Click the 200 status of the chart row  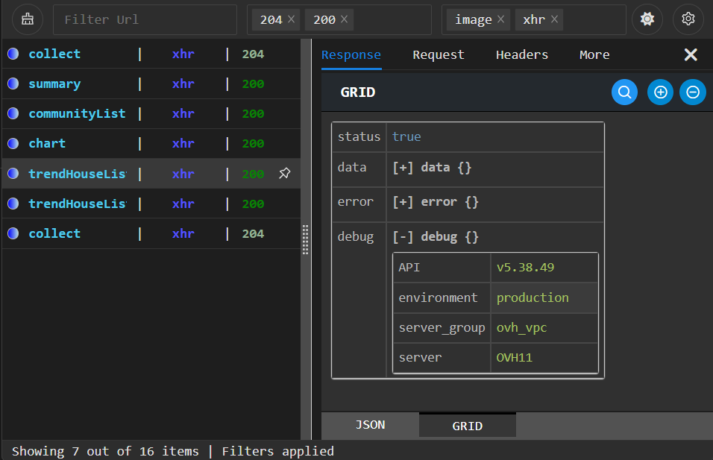(x=253, y=144)
